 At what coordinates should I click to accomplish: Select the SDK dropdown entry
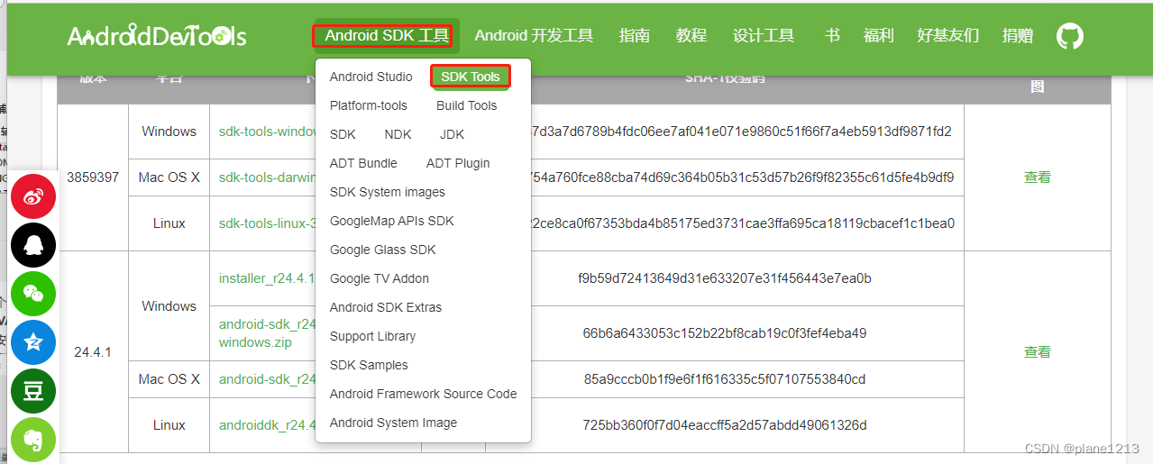[x=343, y=134]
